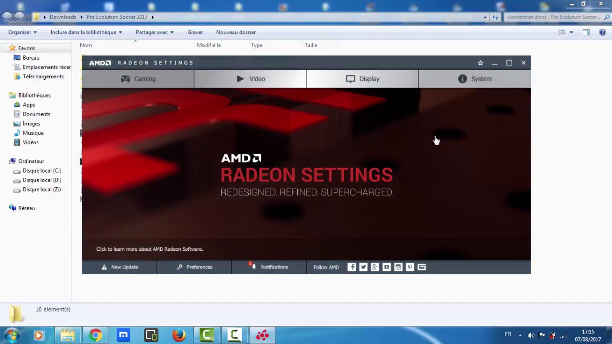The image size is (612, 344).
Task: Open AMD Instagram icon
Action: point(398,267)
